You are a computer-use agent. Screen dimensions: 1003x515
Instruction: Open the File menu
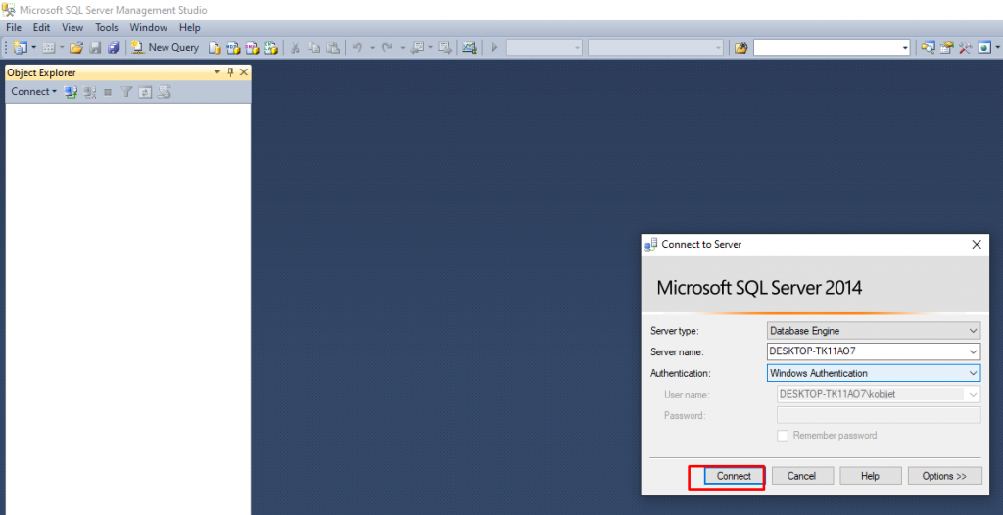pos(14,27)
